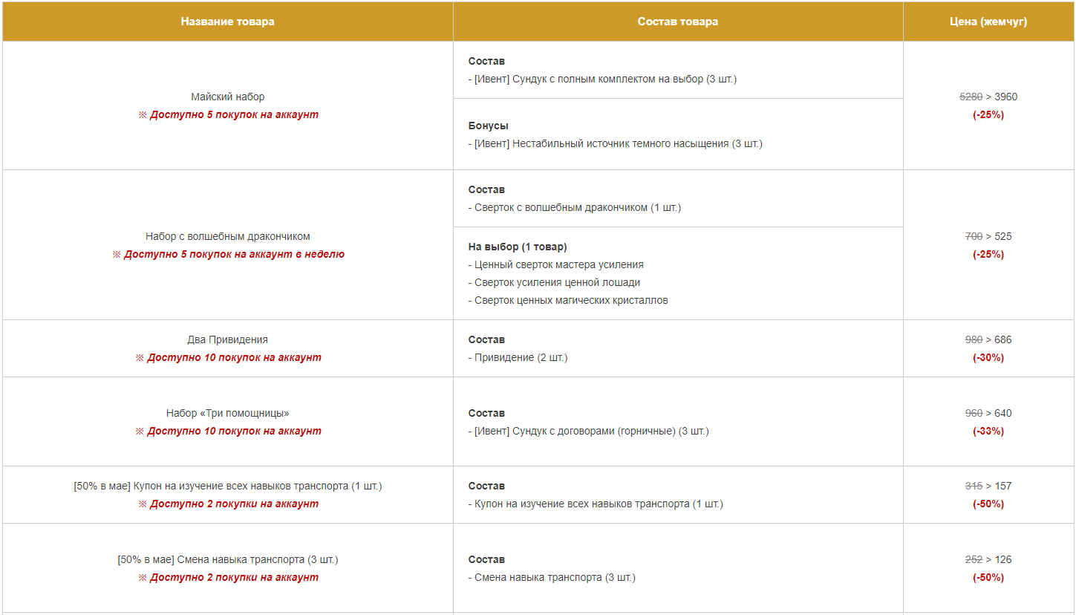Select the 'Майский набор' product name
This screenshot has width=1076, height=615.
tap(227, 97)
